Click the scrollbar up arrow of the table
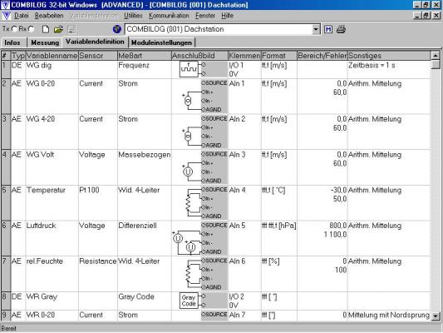Viewport: 443px width, 333px height. pos(436,56)
